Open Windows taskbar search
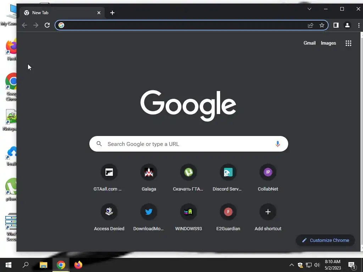Viewport: 363px width, 272px height. point(26,265)
